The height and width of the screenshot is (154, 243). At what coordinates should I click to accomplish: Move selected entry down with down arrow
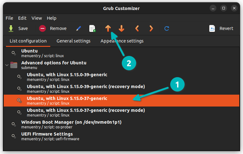pyautogui.click(x=121, y=29)
